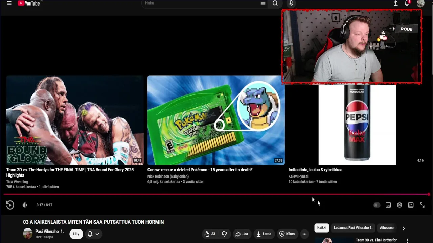Dislike the video
Image resolution: width=433 pixels, height=243 pixels.
click(x=224, y=234)
